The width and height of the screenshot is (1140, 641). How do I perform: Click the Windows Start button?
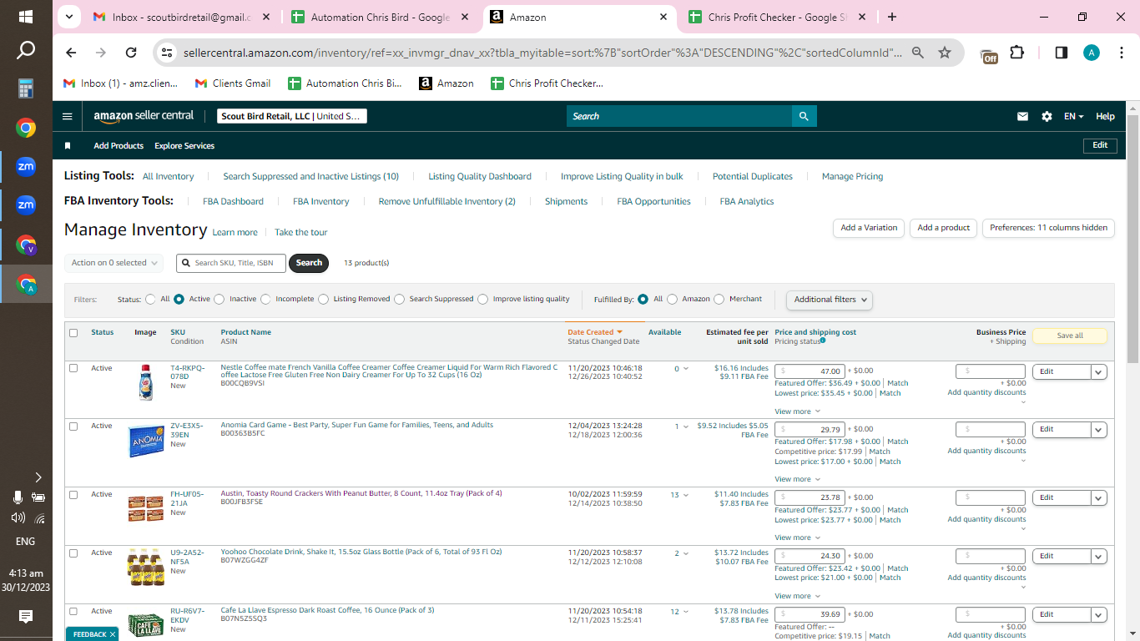[x=26, y=17]
